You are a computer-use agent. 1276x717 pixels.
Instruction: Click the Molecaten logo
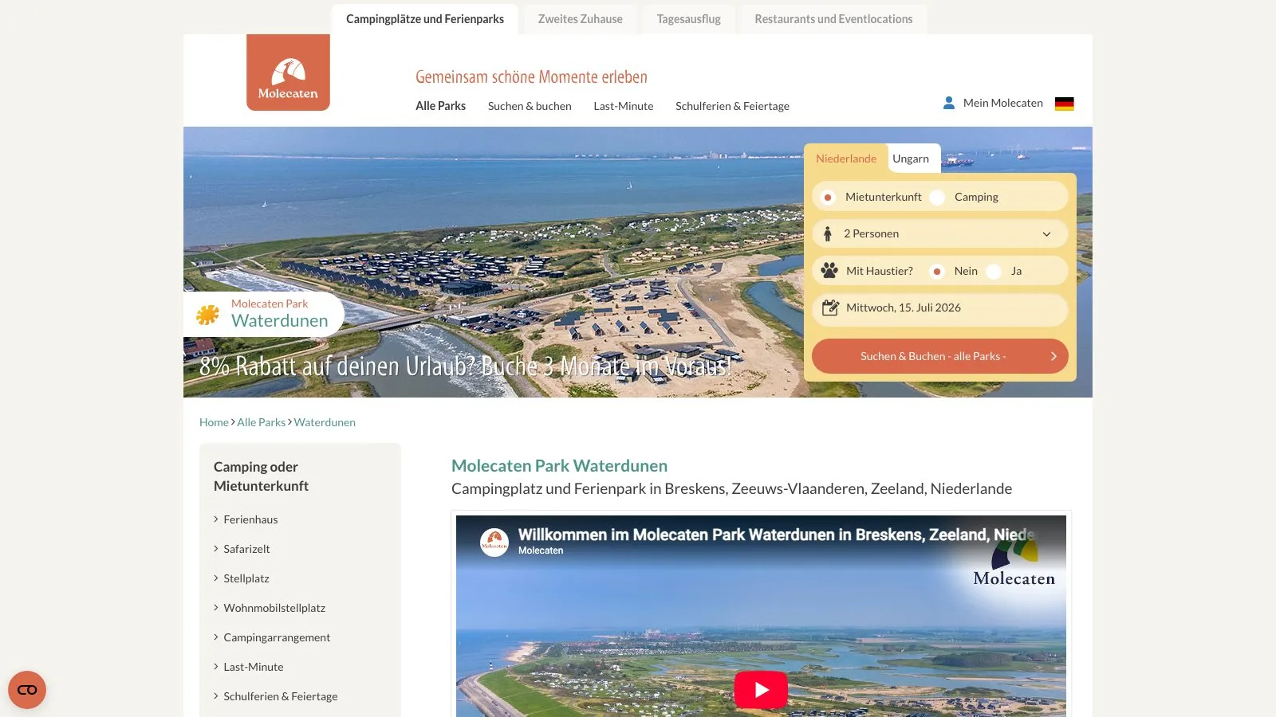288,72
